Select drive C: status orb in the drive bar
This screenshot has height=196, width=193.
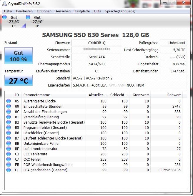click(5, 17)
